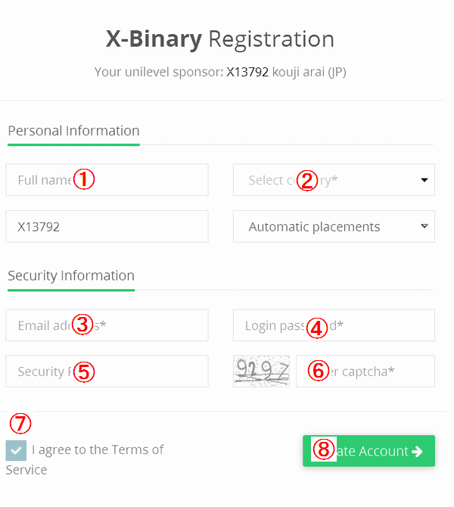Click the red circled number 7 marker
The height and width of the screenshot is (507, 454).
20,425
